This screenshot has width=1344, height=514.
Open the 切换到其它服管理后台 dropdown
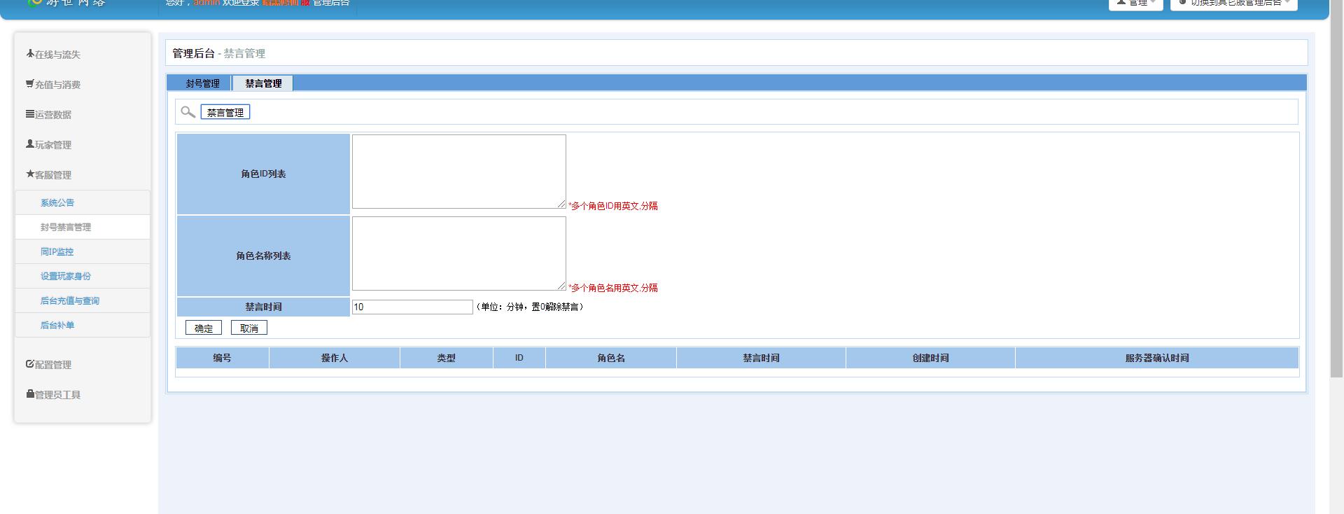[1233, 4]
